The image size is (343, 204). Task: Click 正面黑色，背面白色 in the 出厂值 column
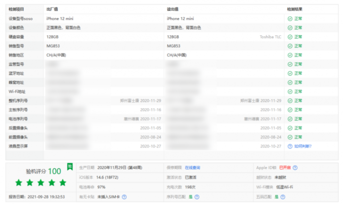(x=63, y=28)
